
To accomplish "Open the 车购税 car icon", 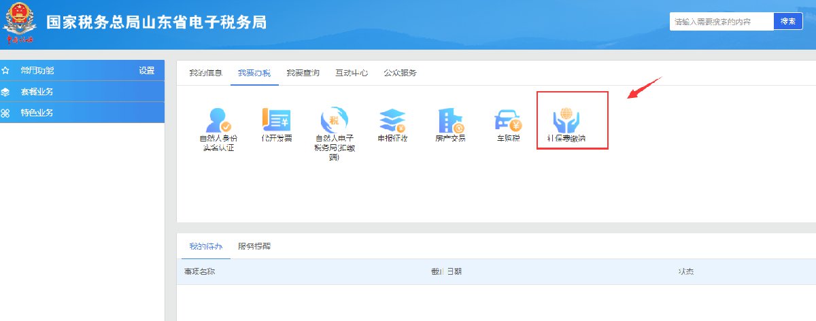I will 508,120.
